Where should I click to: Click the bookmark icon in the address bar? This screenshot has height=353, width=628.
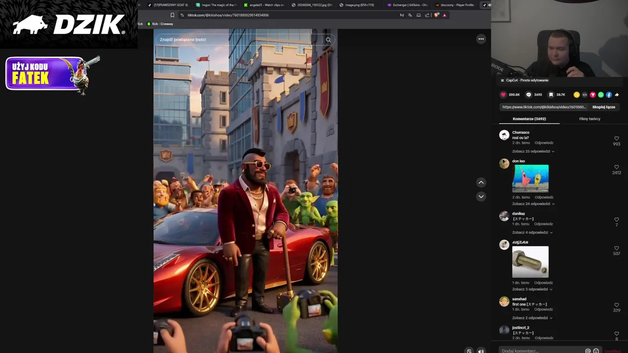(172, 15)
